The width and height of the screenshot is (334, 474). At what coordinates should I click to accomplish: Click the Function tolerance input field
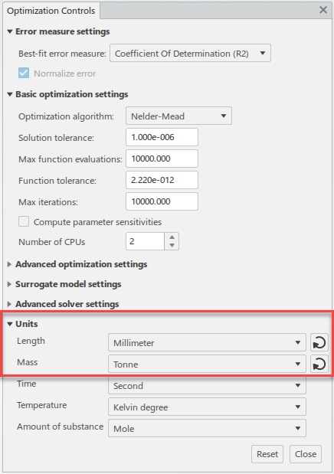point(162,180)
